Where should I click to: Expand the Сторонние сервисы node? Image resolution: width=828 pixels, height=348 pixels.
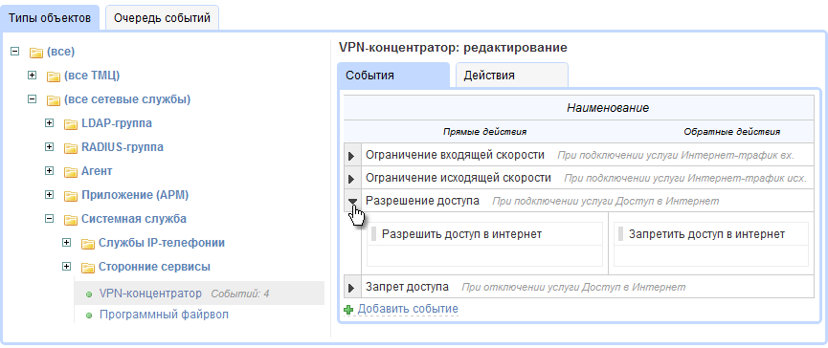point(67,267)
